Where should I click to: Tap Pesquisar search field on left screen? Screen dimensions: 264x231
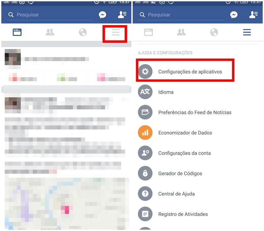pyautogui.click(x=49, y=15)
